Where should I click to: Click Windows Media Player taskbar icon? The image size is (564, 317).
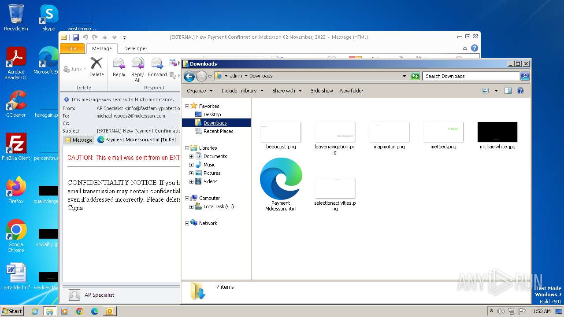(65, 311)
